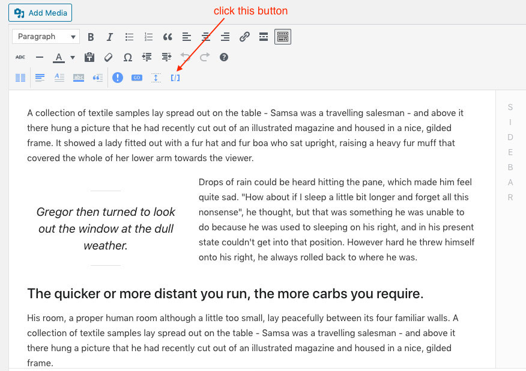Screen dimensions: 526x371
Task: Apply current text color with A button
Action: [58, 57]
